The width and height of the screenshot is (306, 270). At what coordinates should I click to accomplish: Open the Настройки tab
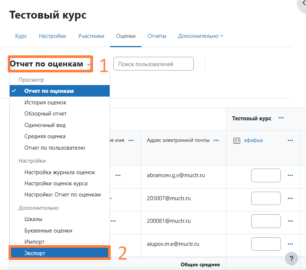53,36
